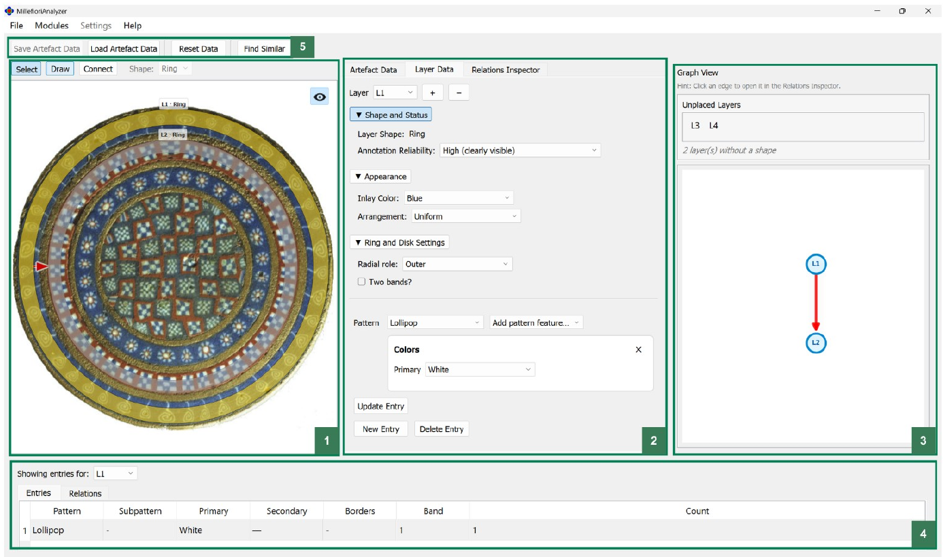Toggle the eye visibility icon over the artefact image
Screen dimensions: 943x557
[320, 97]
